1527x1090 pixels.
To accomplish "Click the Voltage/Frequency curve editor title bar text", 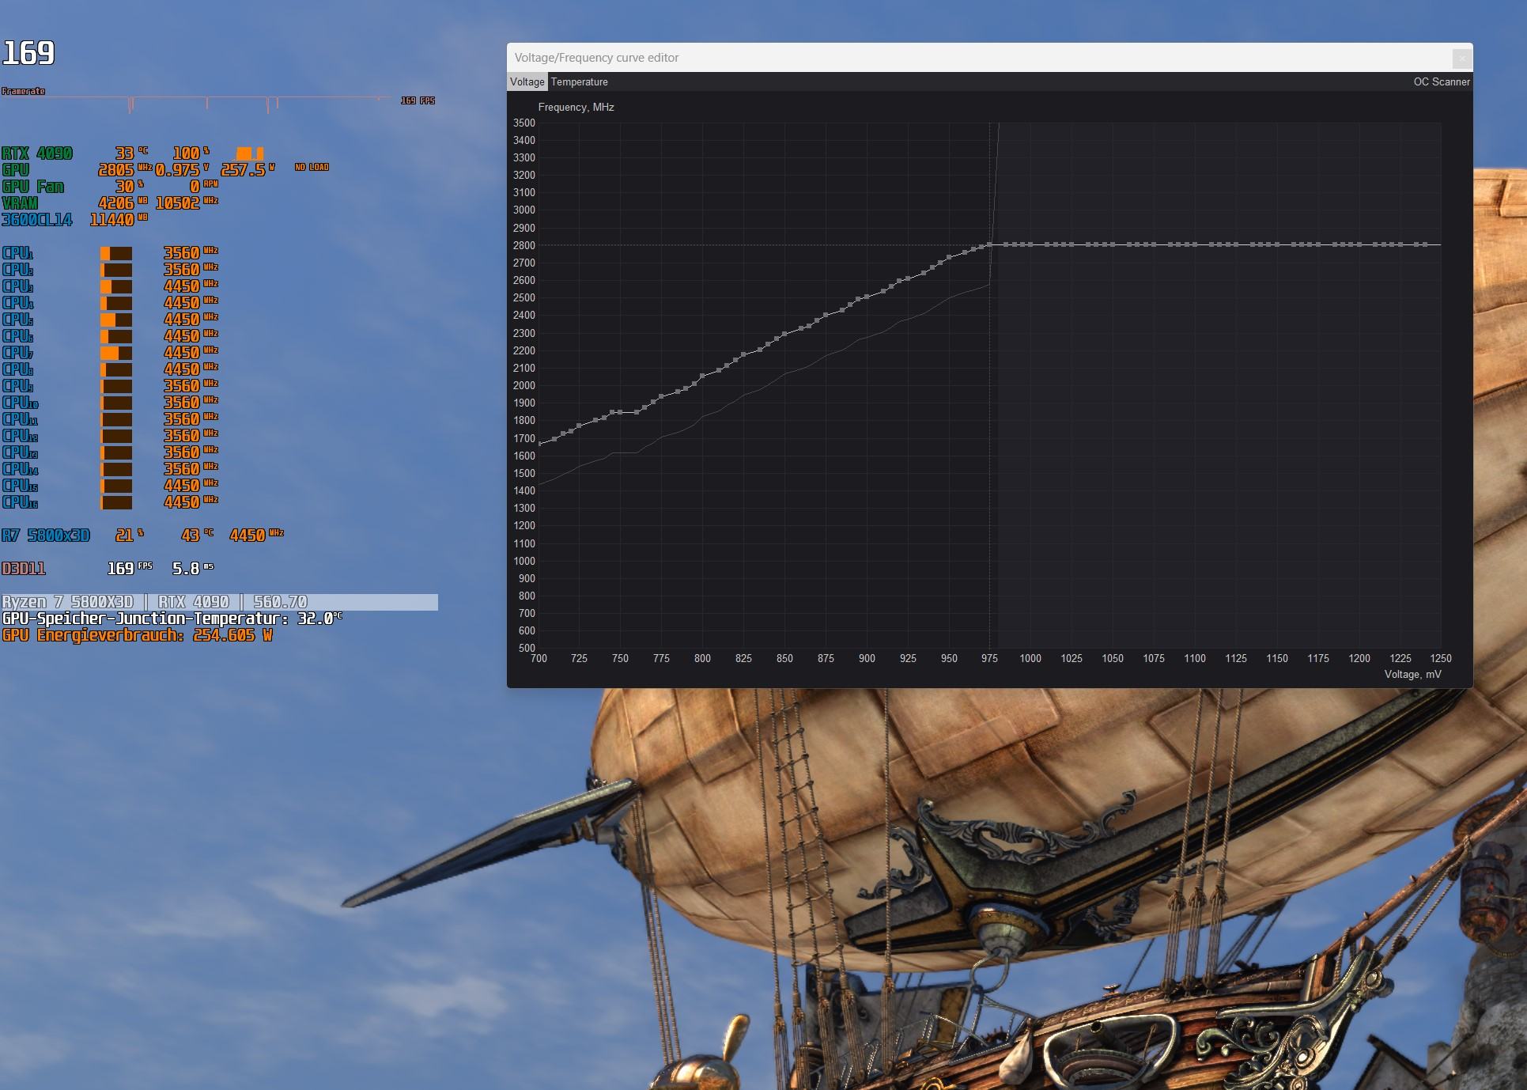I will [596, 58].
